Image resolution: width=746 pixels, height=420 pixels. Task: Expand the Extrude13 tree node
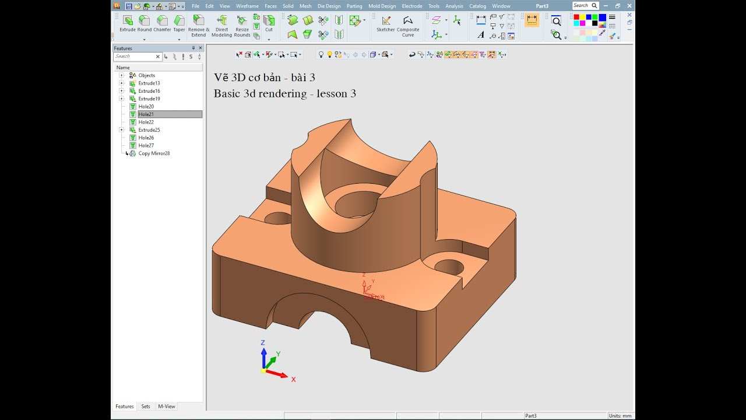point(122,83)
